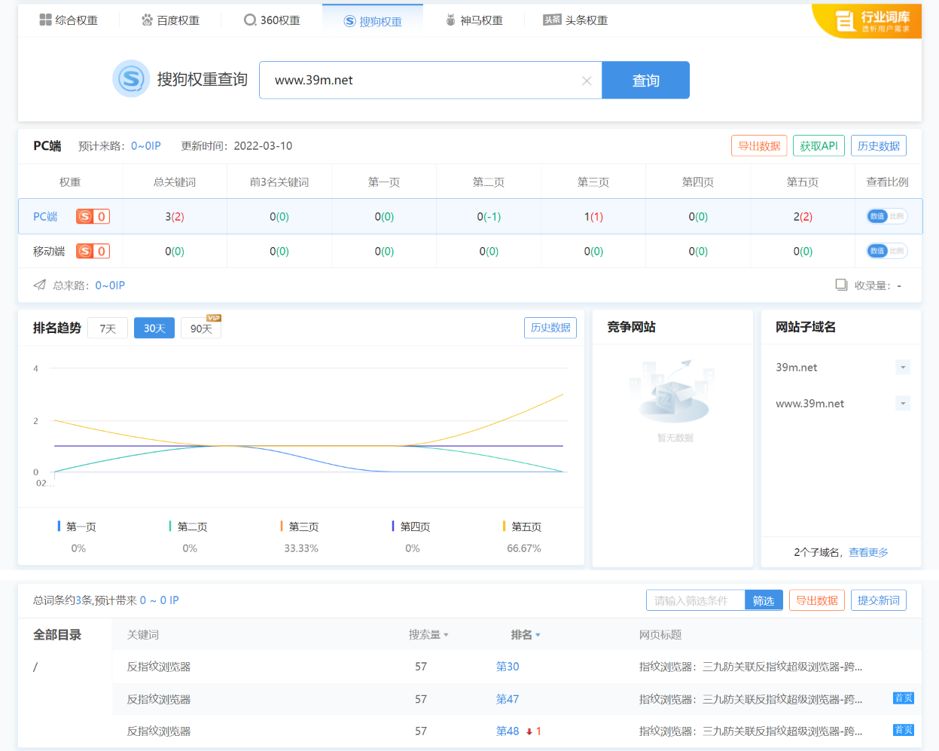Sort keywords by the 搜索量 column
The width and height of the screenshot is (939, 751).
click(428, 635)
